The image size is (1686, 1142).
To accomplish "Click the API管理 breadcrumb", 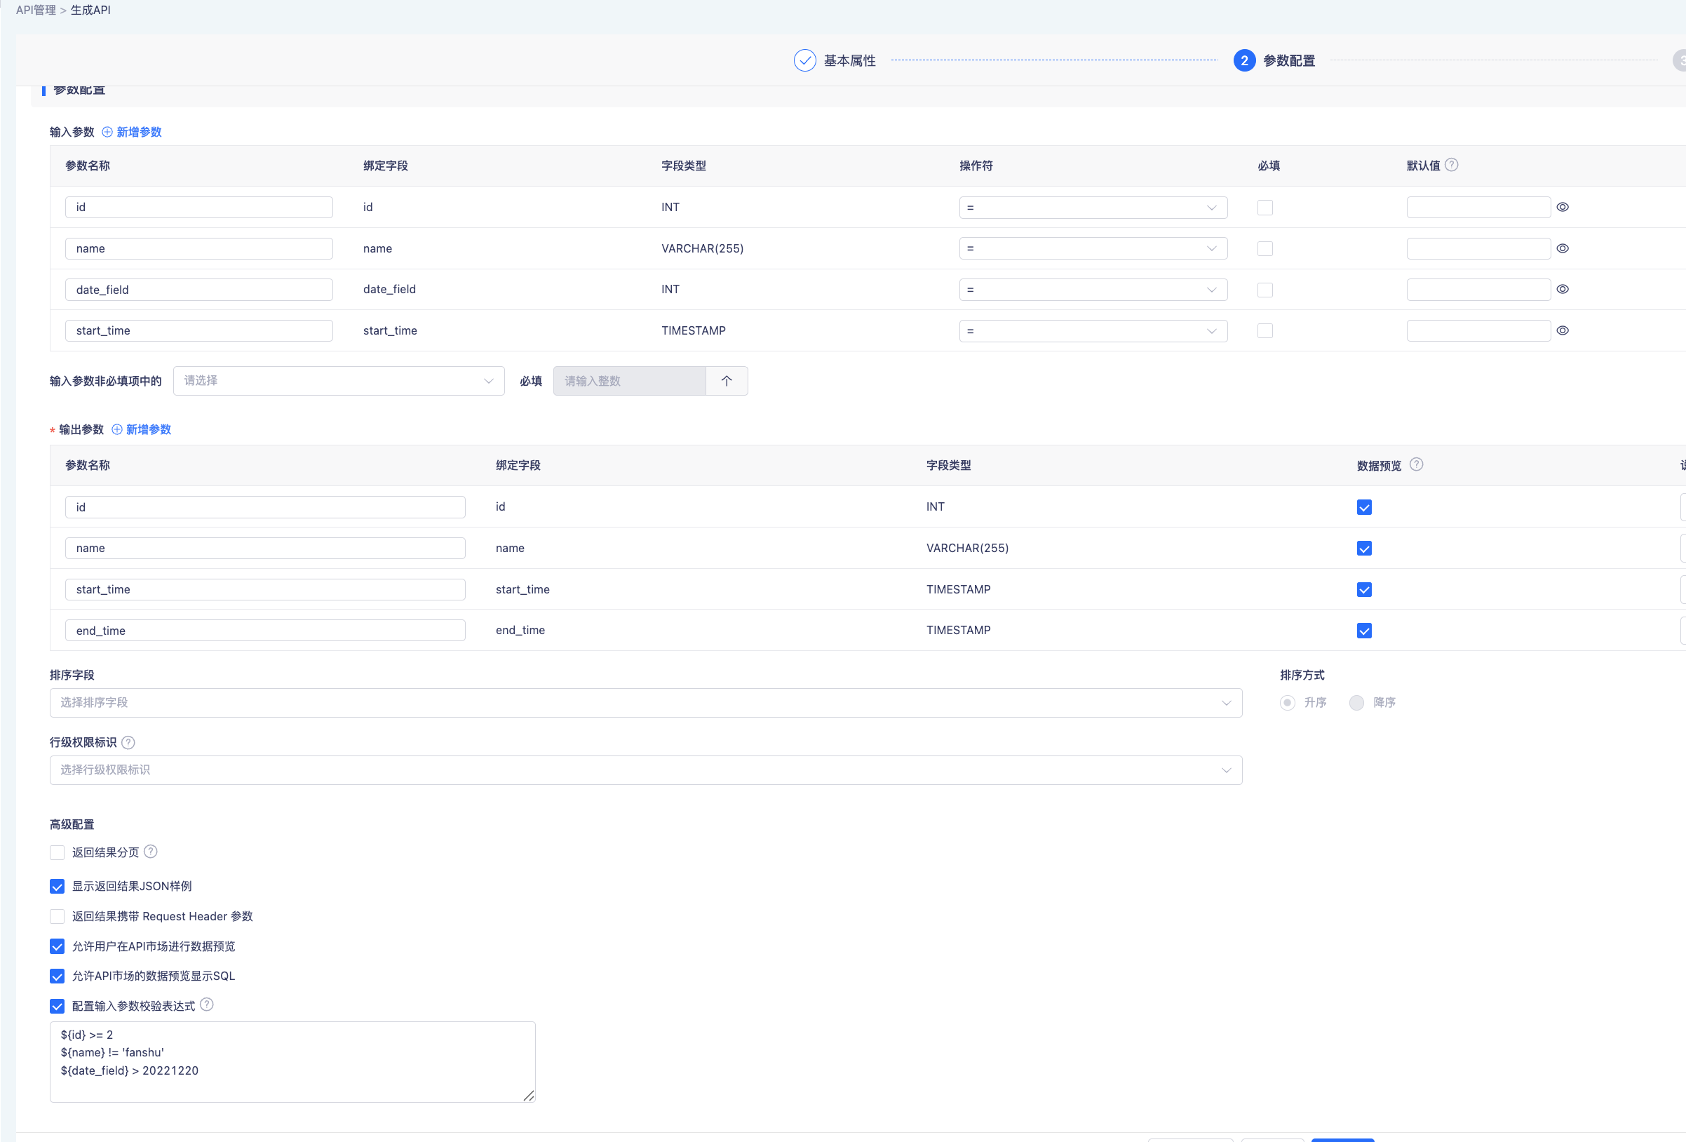I will tap(36, 10).
